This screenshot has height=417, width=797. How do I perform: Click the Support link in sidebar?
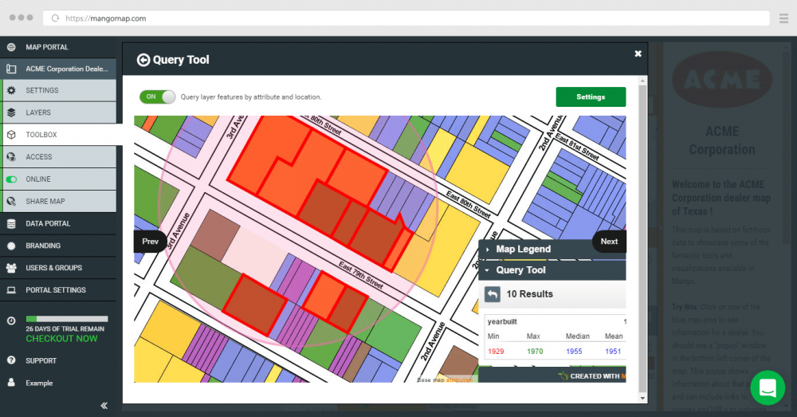pos(41,360)
